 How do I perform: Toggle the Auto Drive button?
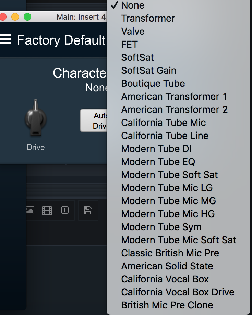(94, 121)
